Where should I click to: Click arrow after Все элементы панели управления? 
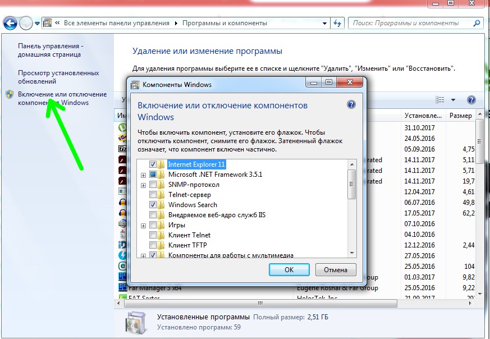click(x=176, y=23)
